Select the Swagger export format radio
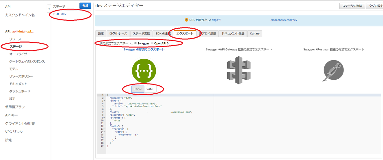This screenshot has width=383, height=160. [136, 43]
